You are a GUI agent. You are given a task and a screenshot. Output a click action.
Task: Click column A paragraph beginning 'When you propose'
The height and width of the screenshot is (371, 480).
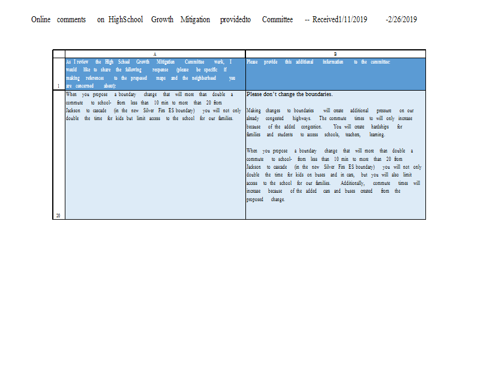click(x=154, y=106)
